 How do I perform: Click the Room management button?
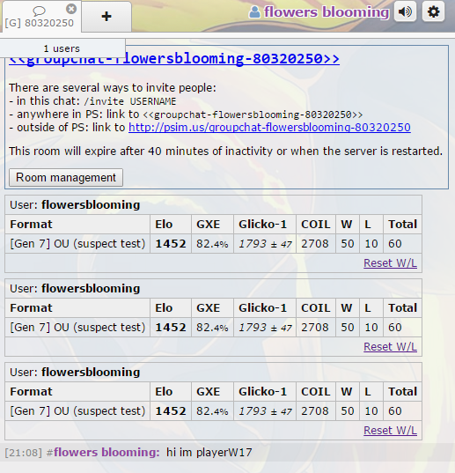[x=66, y=177]
